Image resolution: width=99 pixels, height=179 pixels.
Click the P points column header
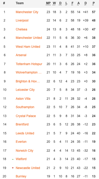[x=94, y=3]
